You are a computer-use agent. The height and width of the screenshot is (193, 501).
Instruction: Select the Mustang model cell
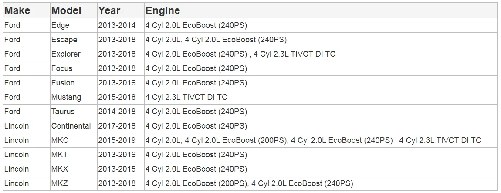[x=66, y=97]
